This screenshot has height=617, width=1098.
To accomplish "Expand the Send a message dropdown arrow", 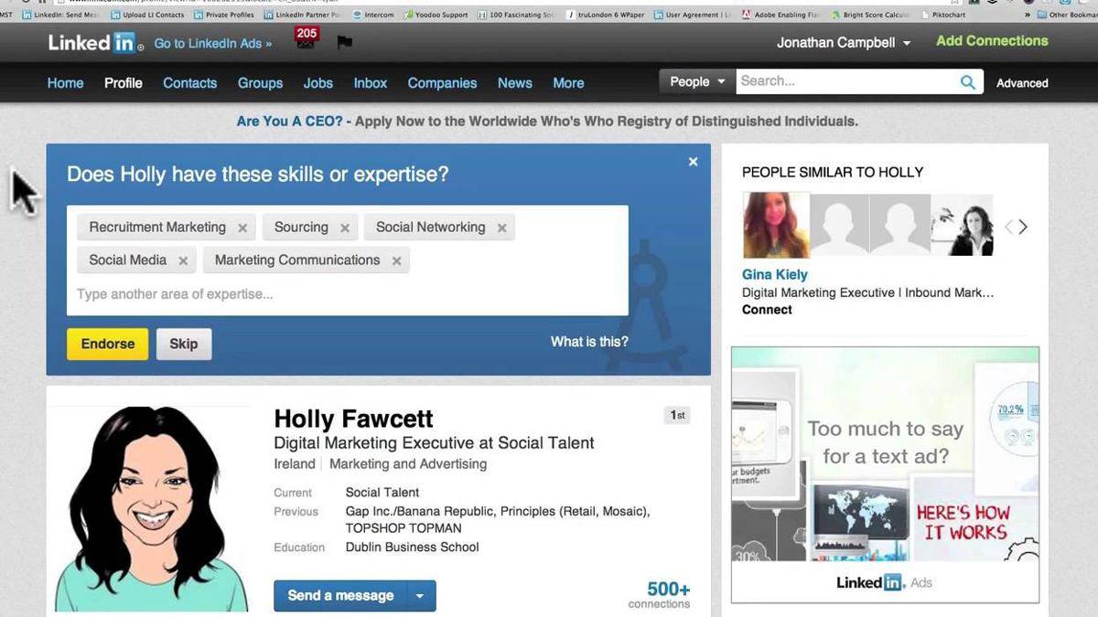I will pyautogui.click(x=420, y=596).
